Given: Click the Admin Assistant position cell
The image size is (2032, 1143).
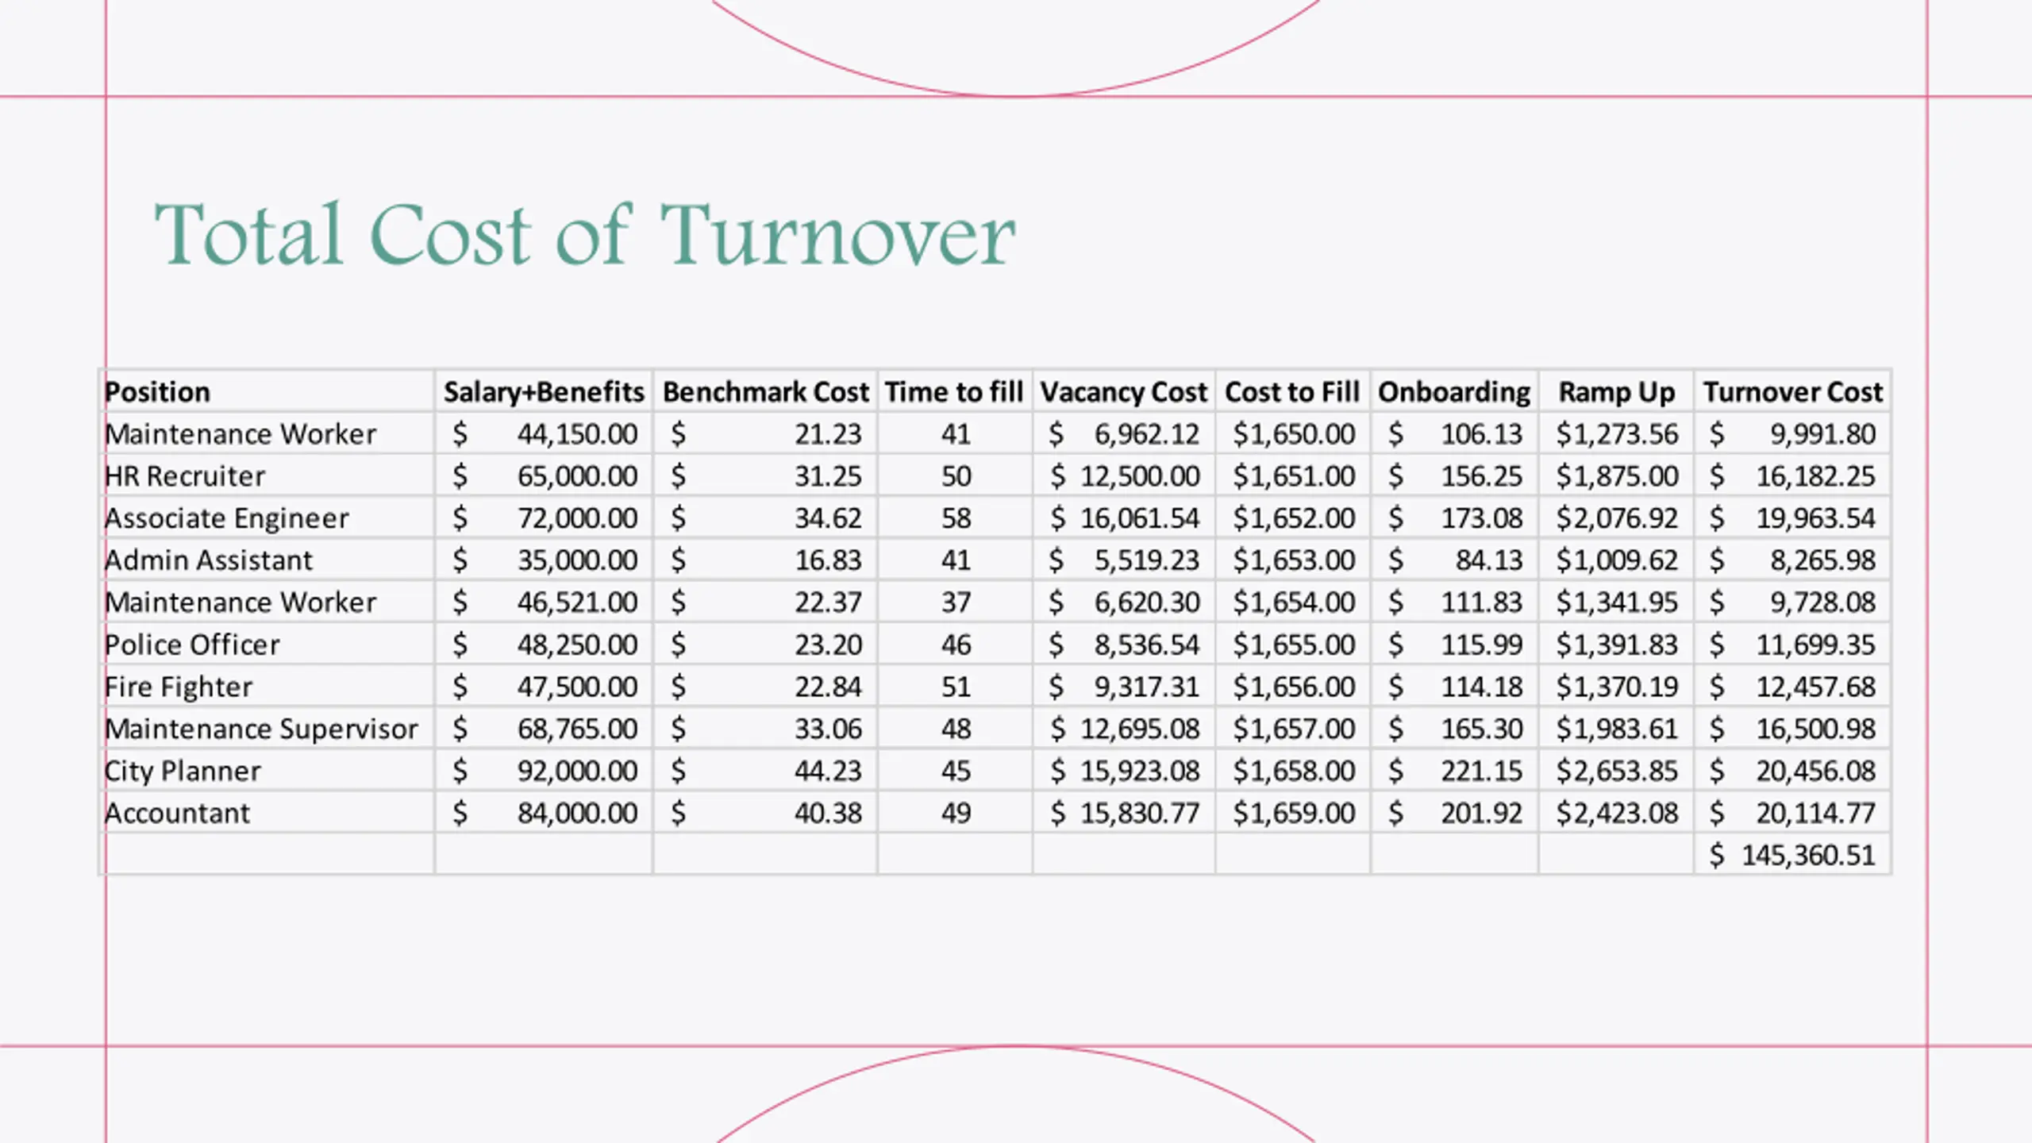Looking at the screenshot, I should (209, 560).
